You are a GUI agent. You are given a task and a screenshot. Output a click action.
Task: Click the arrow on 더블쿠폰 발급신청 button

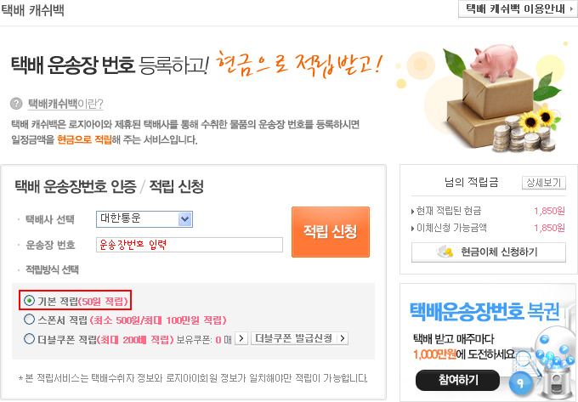click(343, 338)
